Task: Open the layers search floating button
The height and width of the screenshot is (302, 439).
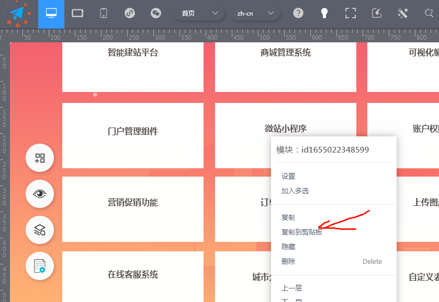Action: (40, 230)
